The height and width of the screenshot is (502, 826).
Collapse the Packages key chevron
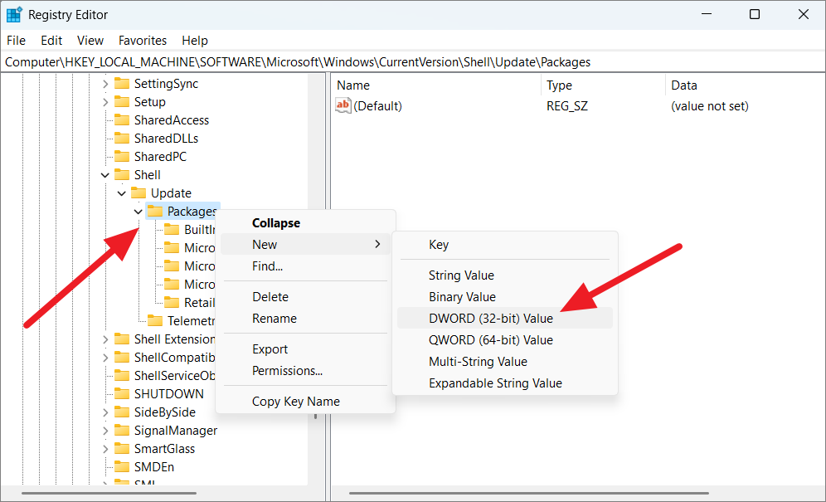click(138, 212)
